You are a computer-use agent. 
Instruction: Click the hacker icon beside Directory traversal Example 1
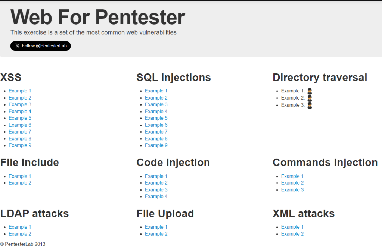click(x=309, y=91)
